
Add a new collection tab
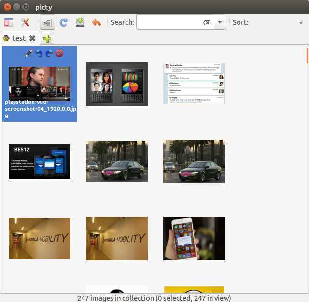[47, 39]
